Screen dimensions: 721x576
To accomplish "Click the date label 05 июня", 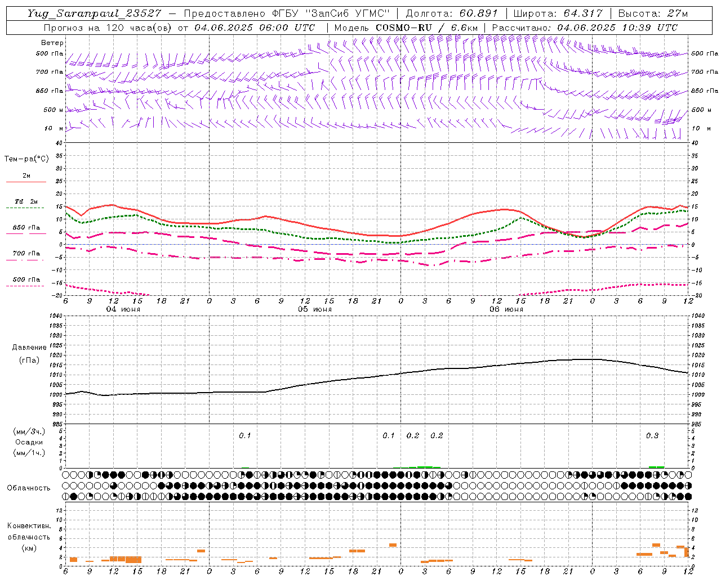I will [x=315, y=309].
